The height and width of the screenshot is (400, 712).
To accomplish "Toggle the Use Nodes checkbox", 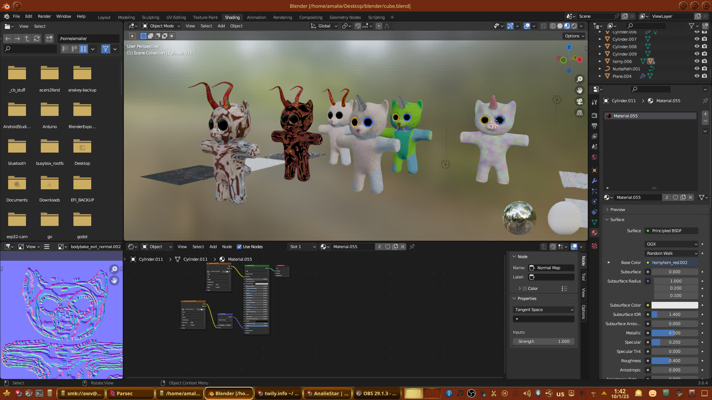I will pos(239,247).
